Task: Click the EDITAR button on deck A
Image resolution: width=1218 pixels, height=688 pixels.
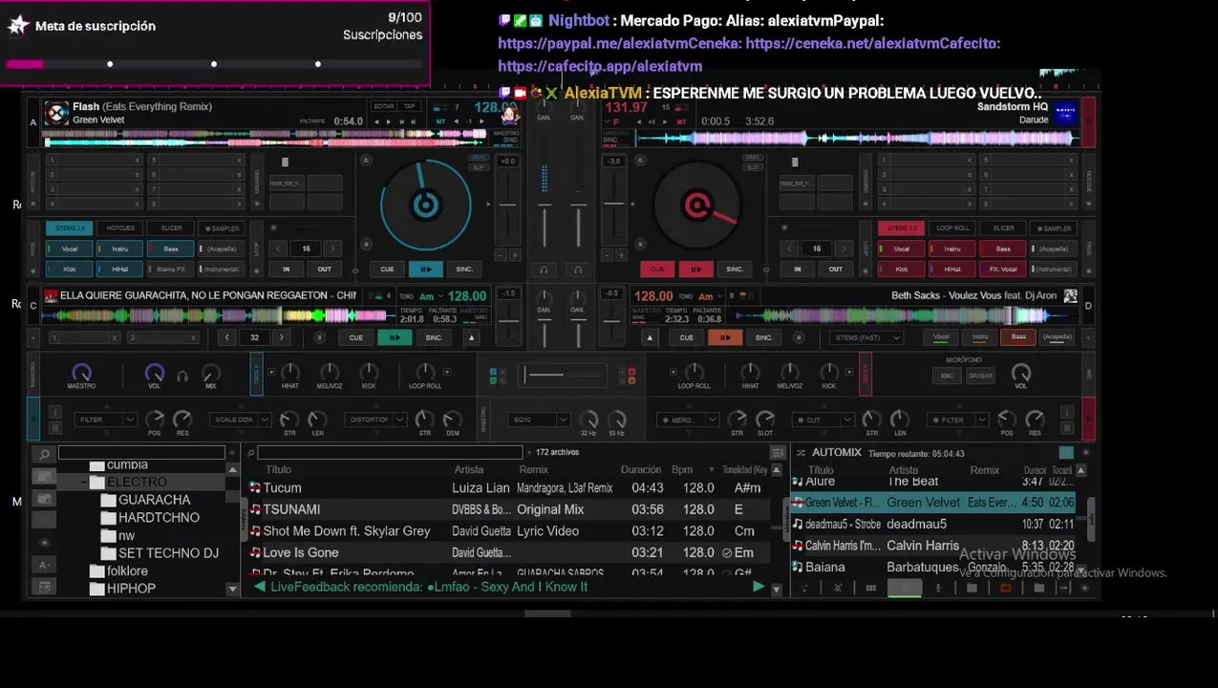Action: coord(384,106)
